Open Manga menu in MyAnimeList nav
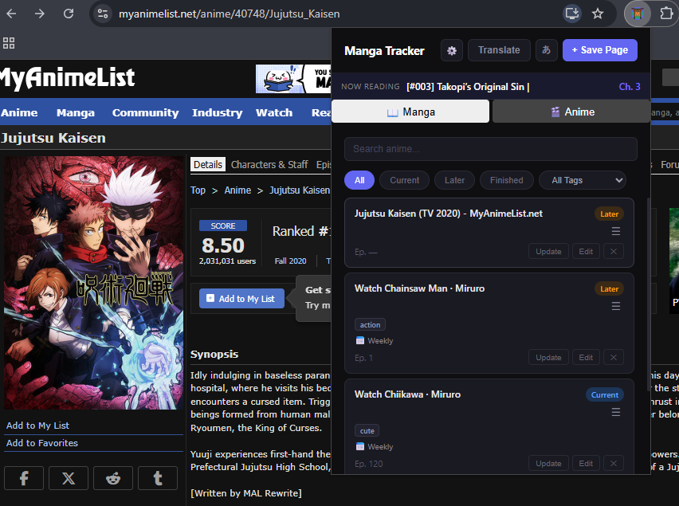The image size is (679, 506). tap(76, 112)
